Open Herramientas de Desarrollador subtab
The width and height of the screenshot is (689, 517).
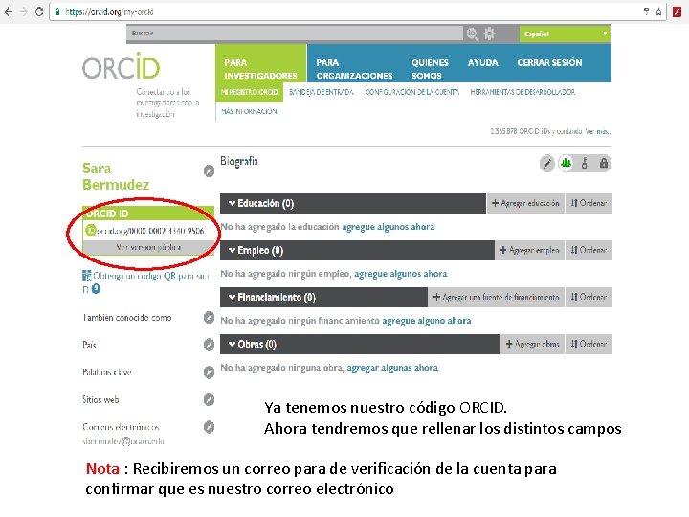(522, 92)
